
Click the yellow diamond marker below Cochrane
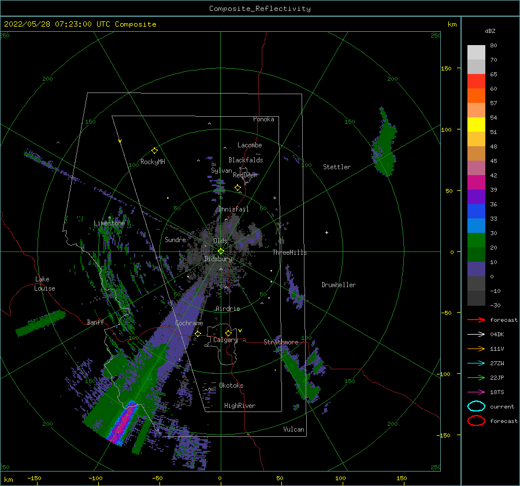(x=198, y=333)
